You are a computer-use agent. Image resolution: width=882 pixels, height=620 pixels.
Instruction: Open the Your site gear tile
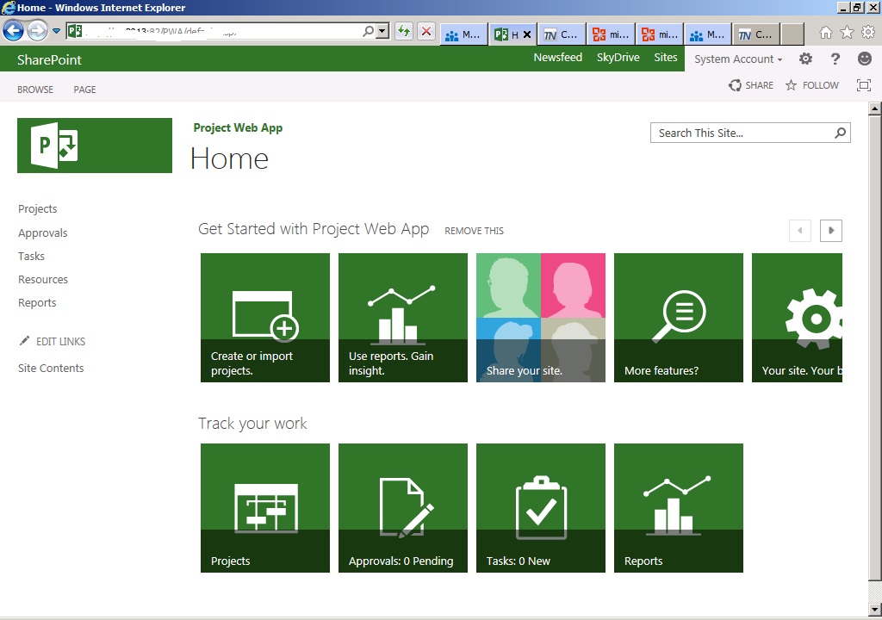click(797, 318)
